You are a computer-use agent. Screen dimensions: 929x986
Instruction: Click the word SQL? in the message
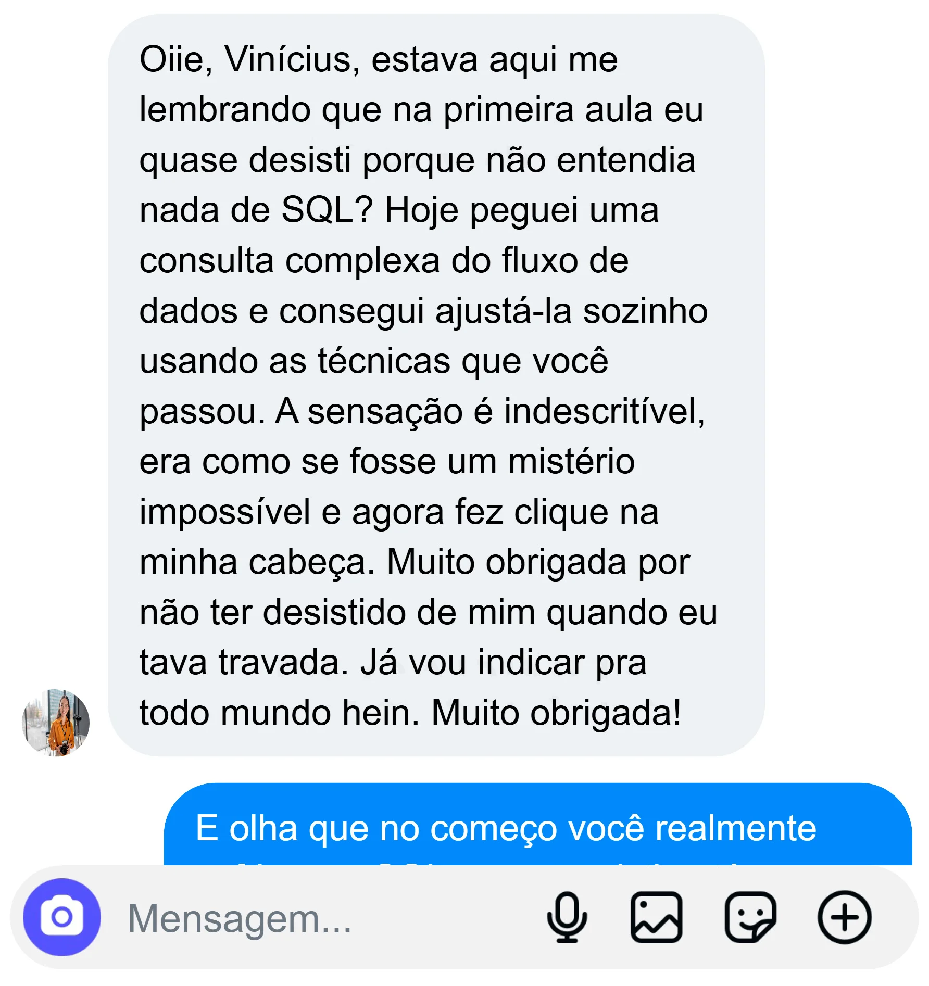pos(327,210)
